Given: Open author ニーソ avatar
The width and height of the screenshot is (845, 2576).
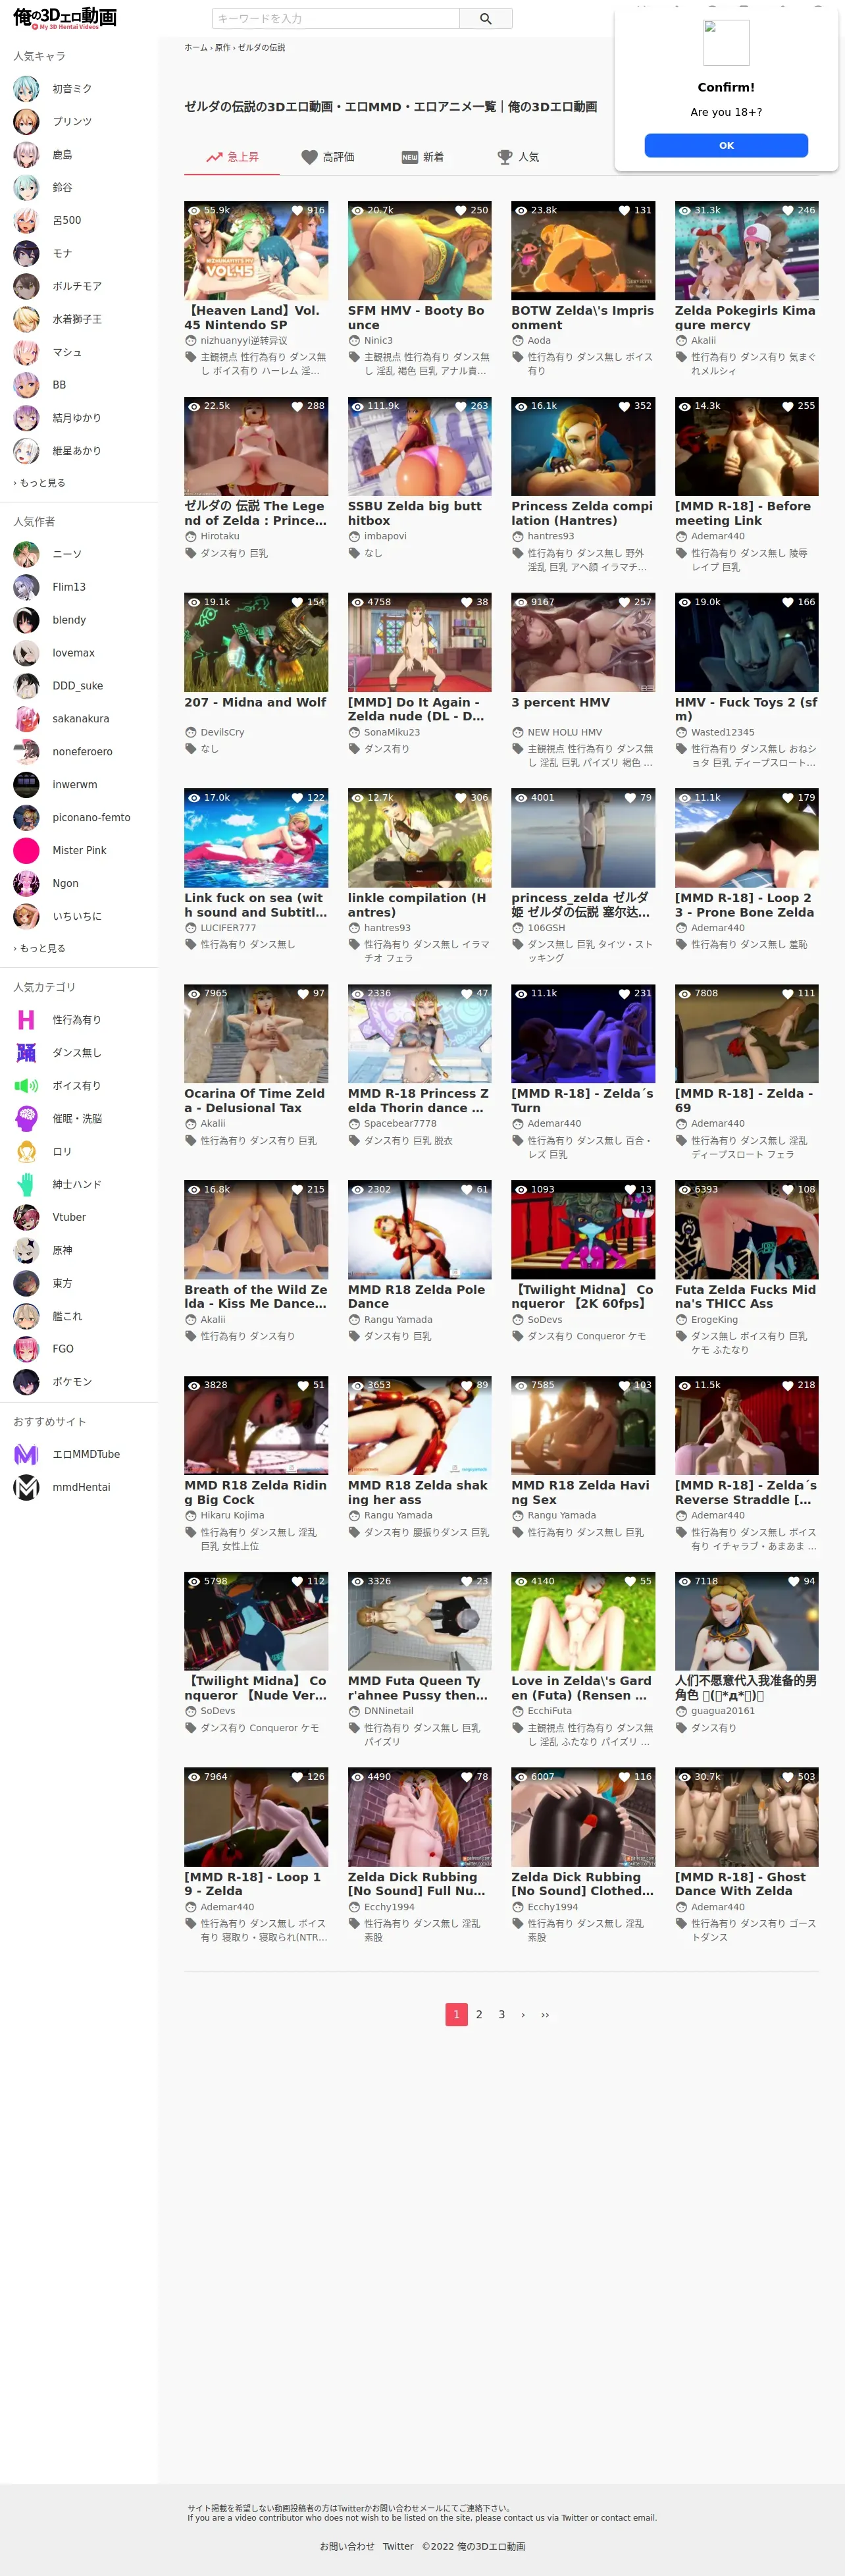Looking at the screenshot, I should pos(26,555).
